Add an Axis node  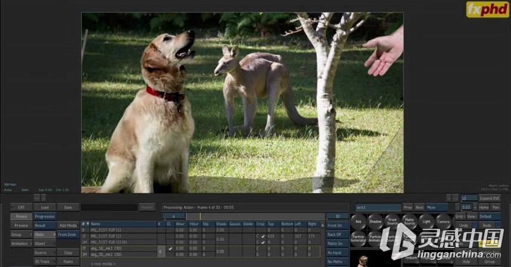tap(358, 222)
